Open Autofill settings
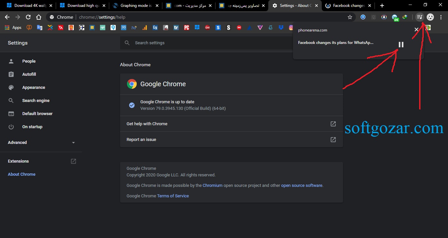This screenshot has height=238, width=448. click(x=41, y=74)
